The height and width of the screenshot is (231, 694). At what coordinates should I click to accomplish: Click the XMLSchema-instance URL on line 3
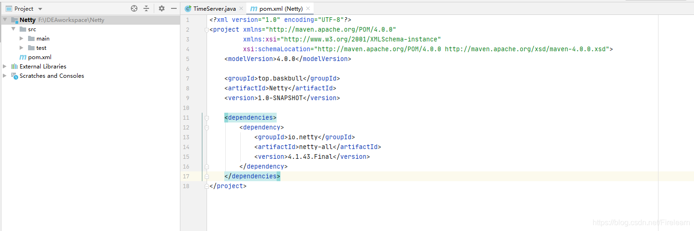click(361, 39)
